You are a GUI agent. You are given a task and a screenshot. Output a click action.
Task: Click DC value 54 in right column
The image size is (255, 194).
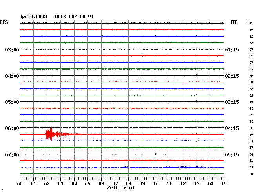click(x=251, y=154)
